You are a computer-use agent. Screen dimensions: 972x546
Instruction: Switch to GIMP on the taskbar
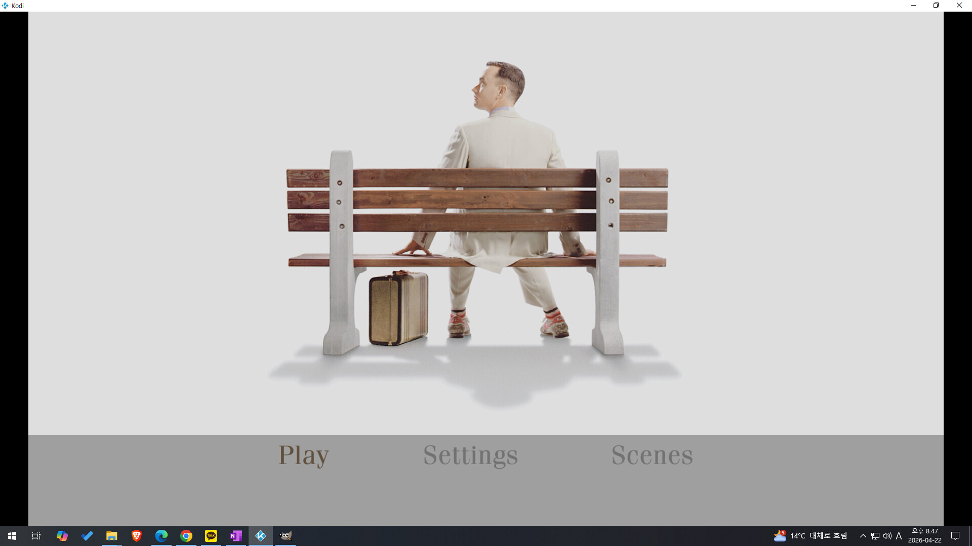[286, 536]
